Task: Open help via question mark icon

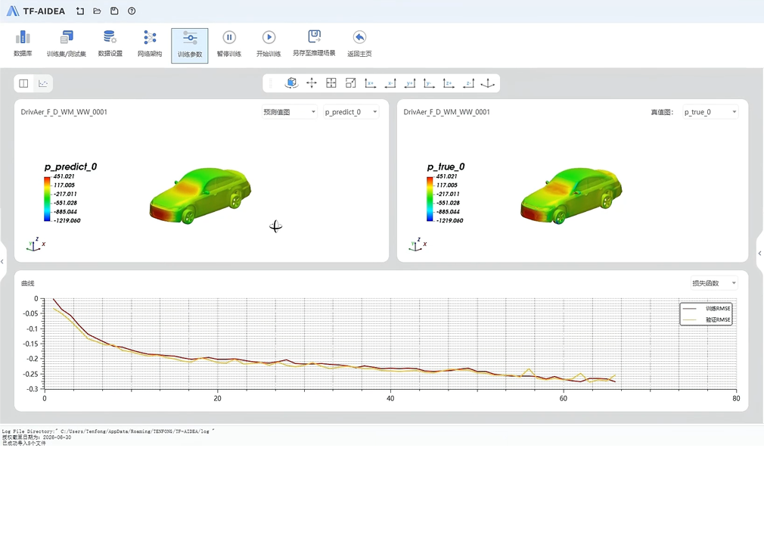Action: [132, 11]
